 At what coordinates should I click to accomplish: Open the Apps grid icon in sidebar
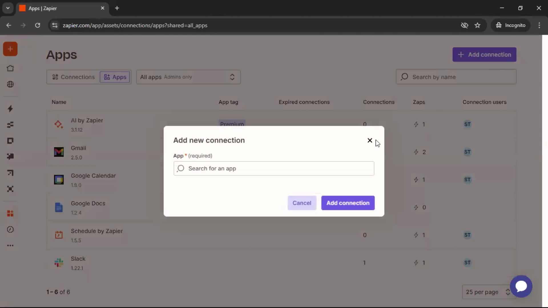point(10,213)
